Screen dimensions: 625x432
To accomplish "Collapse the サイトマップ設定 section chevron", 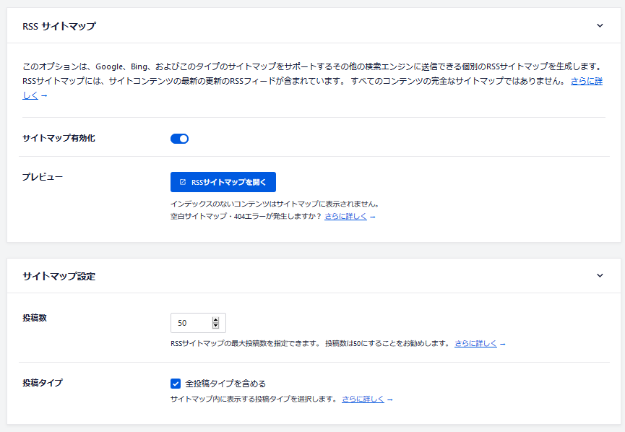I will (600, 275).
